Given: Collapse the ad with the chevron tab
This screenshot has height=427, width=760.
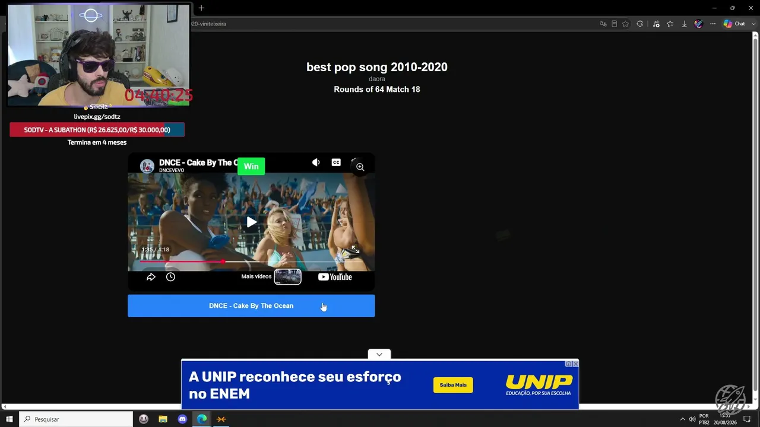Looking at the screenshot, I should [379, 355].
